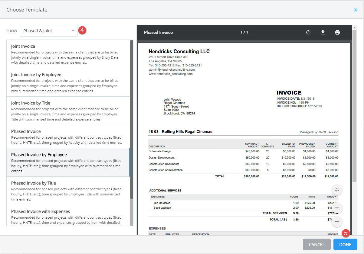Click the Jan DeMarco employee row
The width and height of the screenshot is (364, 254).
pyautogui.click(x=243, y=203)
